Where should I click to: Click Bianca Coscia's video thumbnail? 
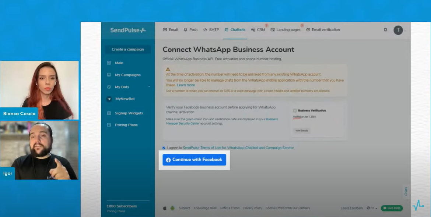coord(39,90)
